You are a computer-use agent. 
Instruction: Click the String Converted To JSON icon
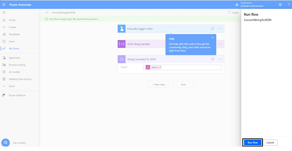122,59
